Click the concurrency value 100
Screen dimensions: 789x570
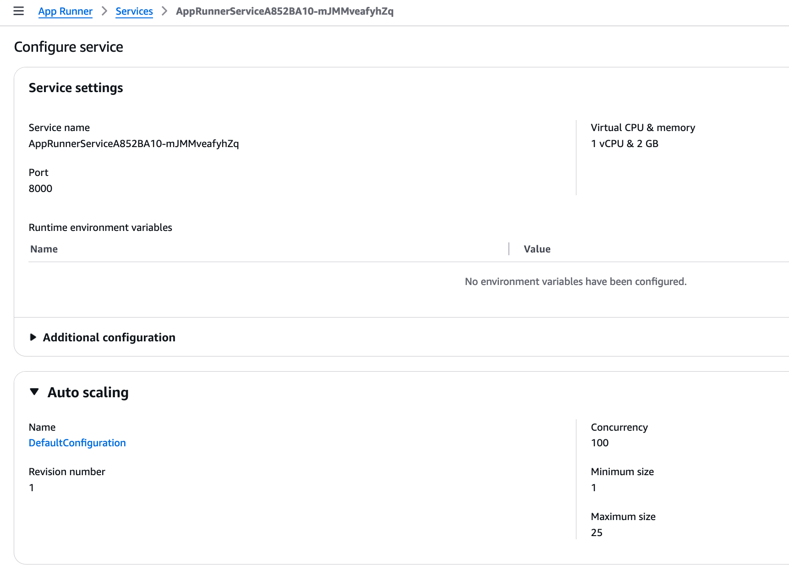coord(599,443)
